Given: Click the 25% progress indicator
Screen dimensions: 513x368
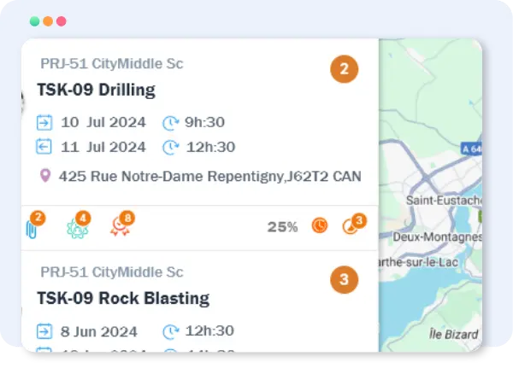Looking at the screenshot, I should point(282,227).
